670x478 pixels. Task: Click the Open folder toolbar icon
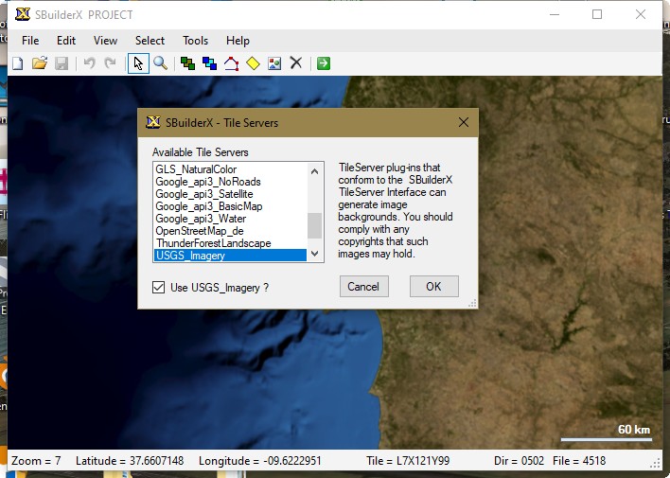pyautogui.click(x=40, y=63)
